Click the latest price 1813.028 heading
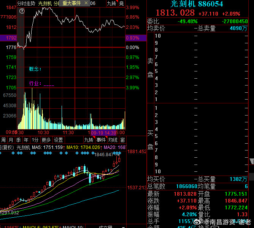This screenshot has height=228, width=254. click(x=175, y=13)
